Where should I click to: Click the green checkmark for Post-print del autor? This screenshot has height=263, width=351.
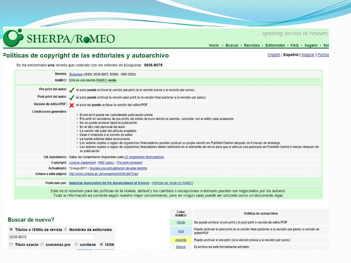[x=72, y=98]
